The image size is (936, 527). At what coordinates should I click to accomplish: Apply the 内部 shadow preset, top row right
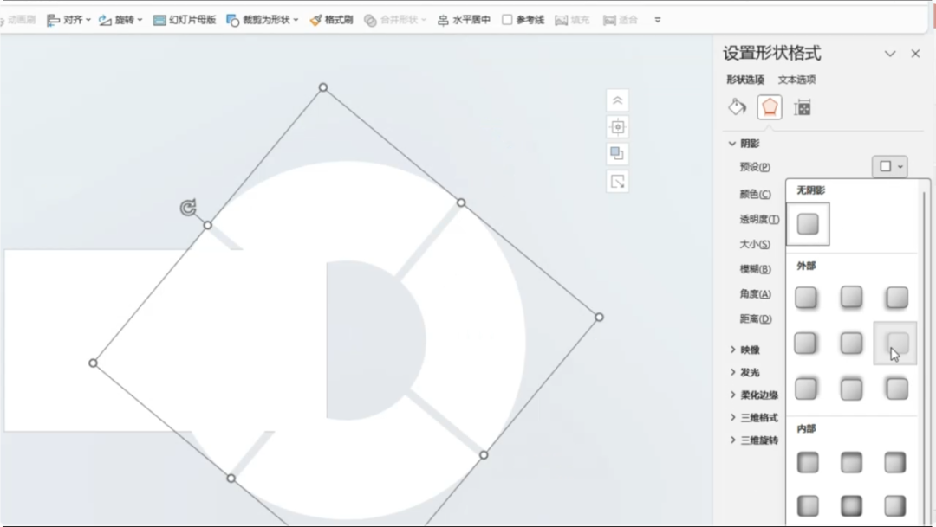click(894, 463)
